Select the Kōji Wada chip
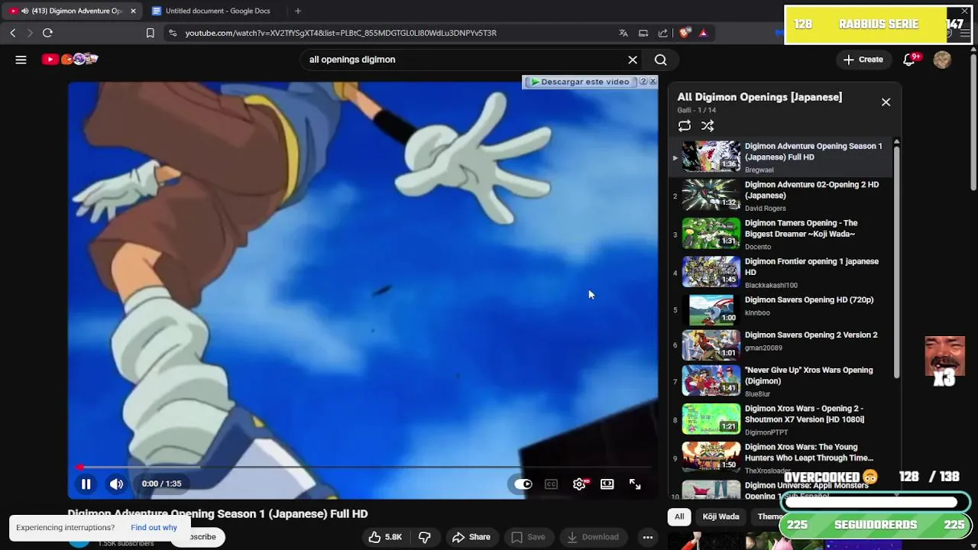This screenshot has width=978, height=550. point(721,516)
